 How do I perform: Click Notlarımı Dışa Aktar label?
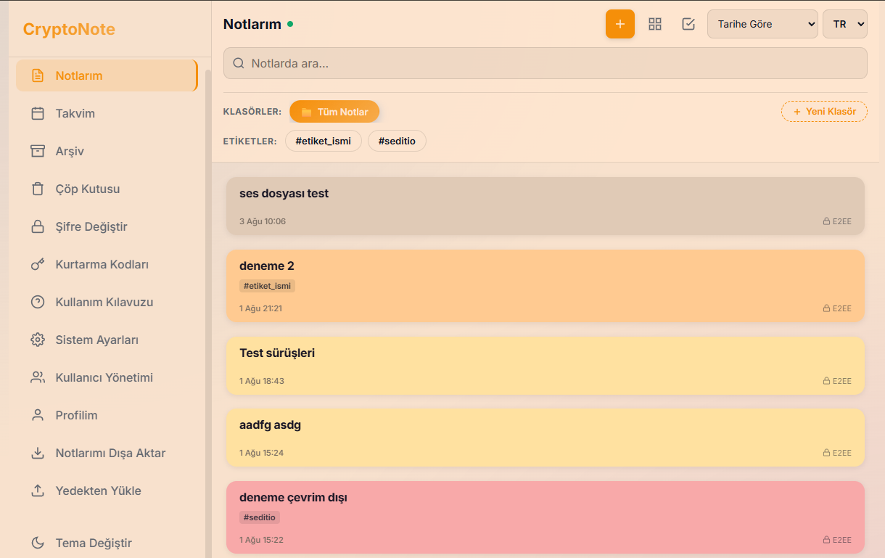point(111,453)
